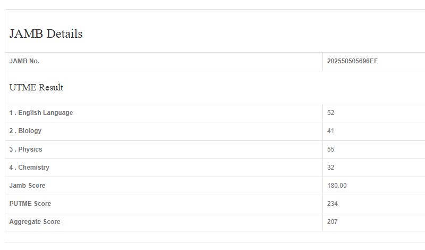Select the Aggregate Score label

pos(35,222)
